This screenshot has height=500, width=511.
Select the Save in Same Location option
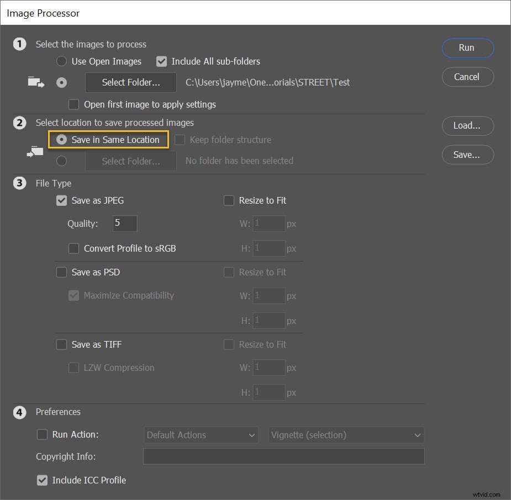click(61, 140)
